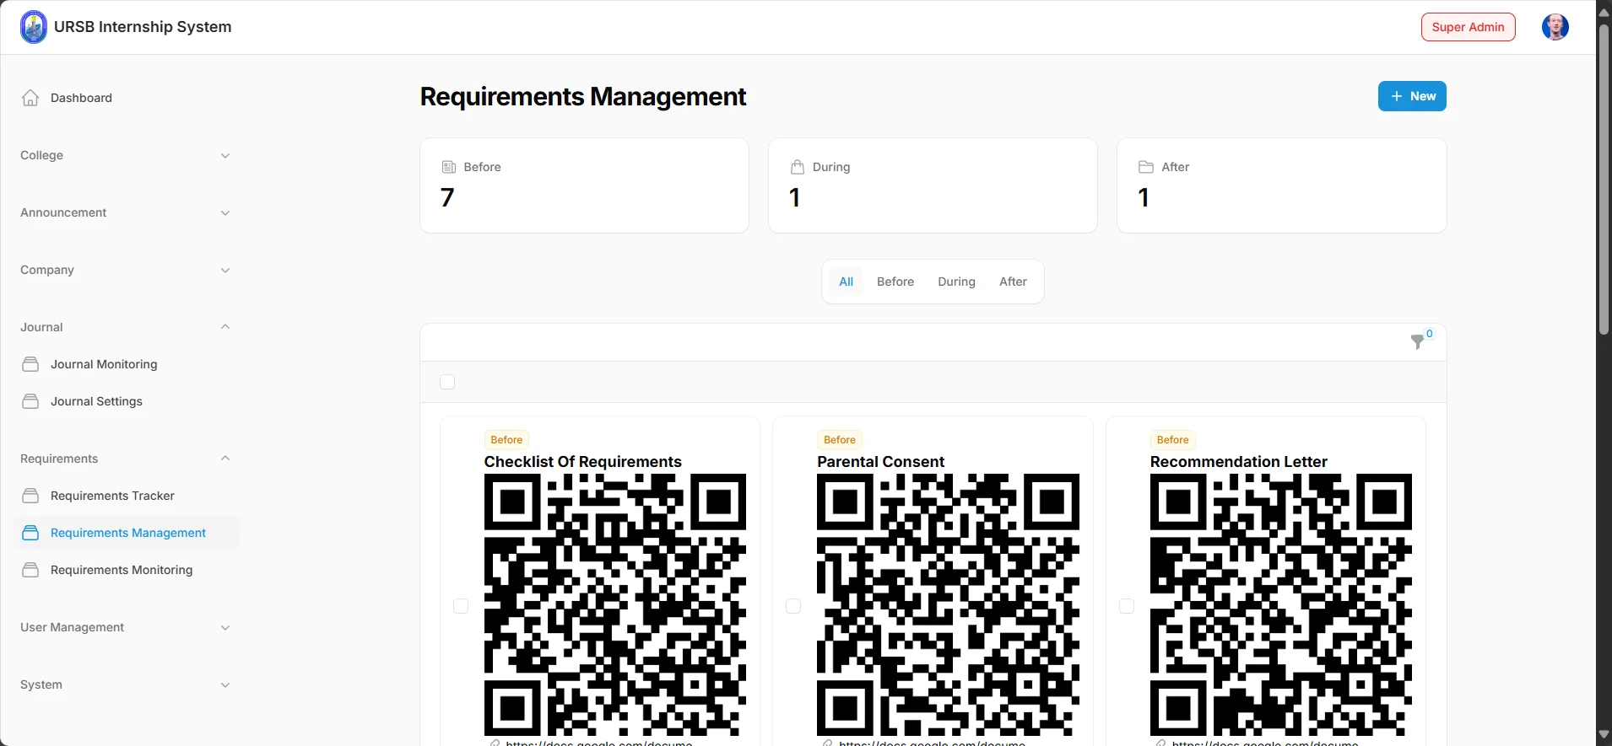Click the Before count card
This screenshot has height=746, width=1612.
(x=584, y=185)
